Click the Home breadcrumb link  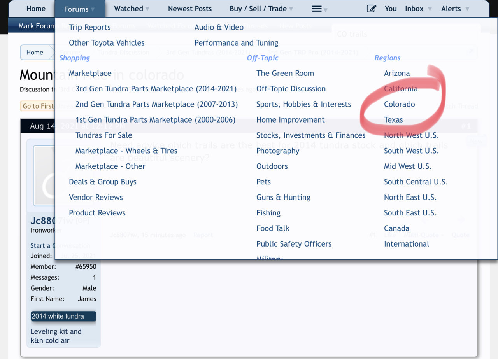(35, 53)
